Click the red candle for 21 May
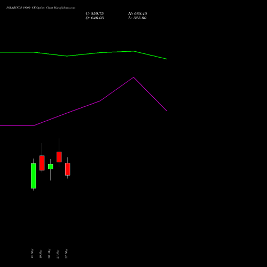 coord(59,157)
